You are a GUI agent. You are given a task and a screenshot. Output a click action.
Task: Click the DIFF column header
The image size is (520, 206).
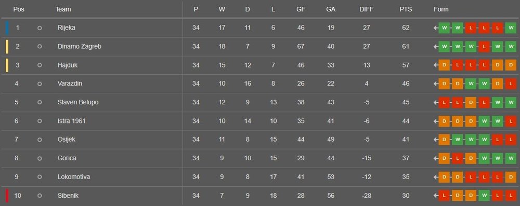click(367, 9)
